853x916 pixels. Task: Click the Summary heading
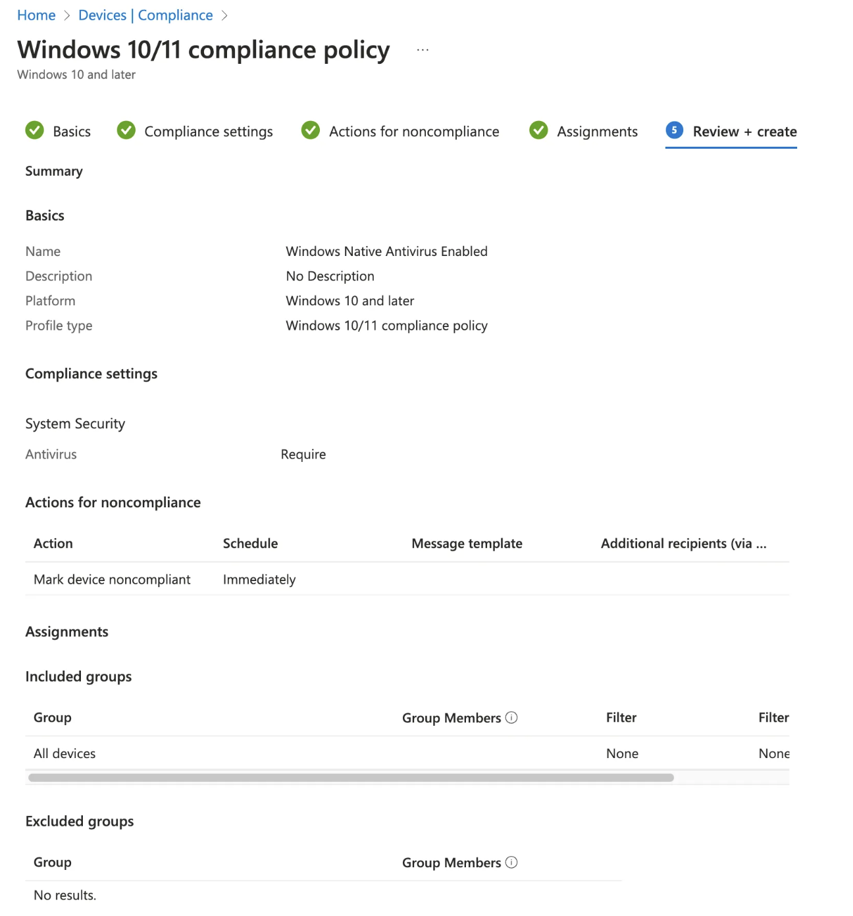(x=54, y=171)
